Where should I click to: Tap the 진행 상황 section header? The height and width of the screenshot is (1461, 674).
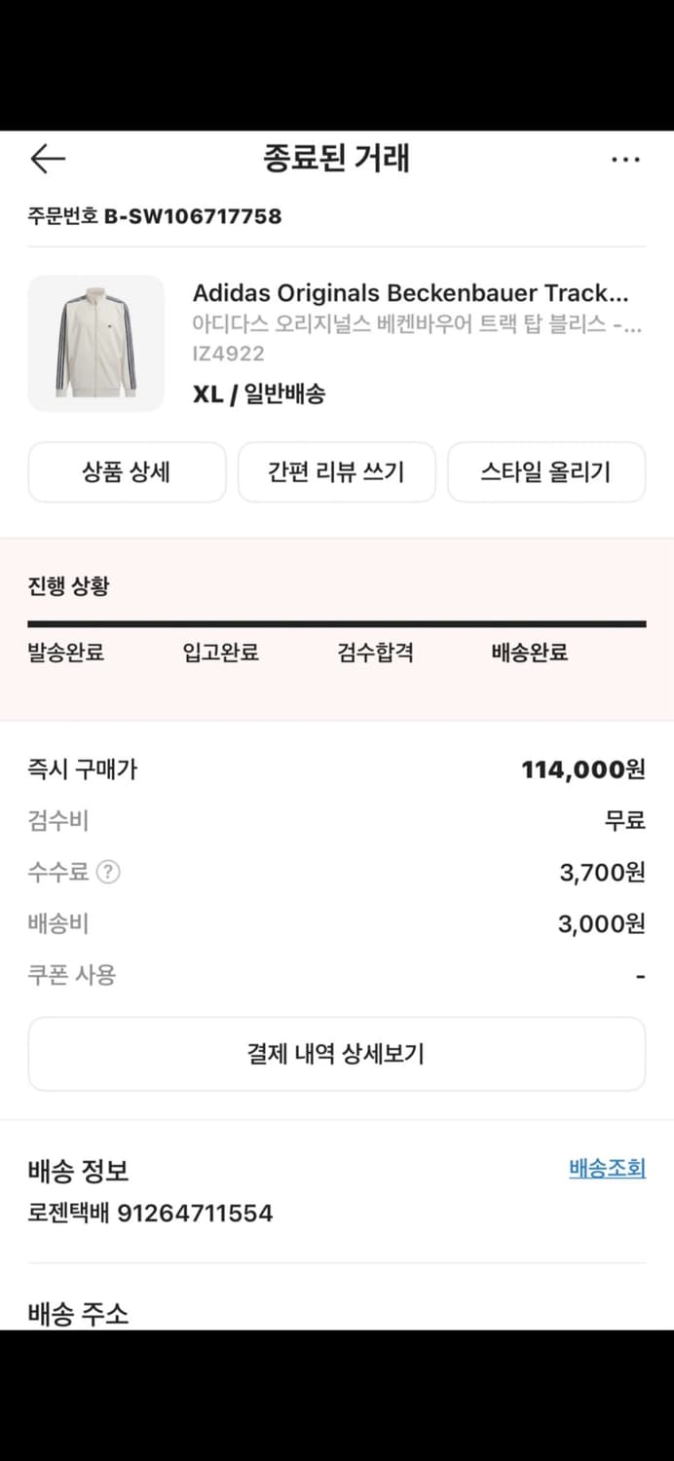[68, 585]
